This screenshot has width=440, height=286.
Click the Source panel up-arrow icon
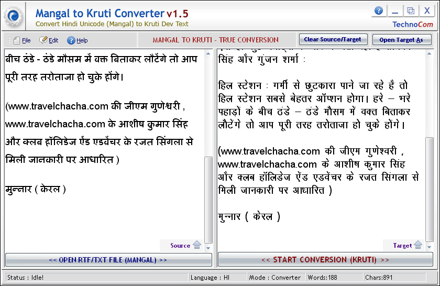pos(197,245)
